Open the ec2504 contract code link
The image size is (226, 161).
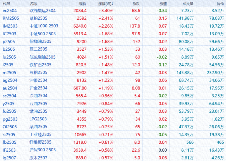click(x=9, y=11)
